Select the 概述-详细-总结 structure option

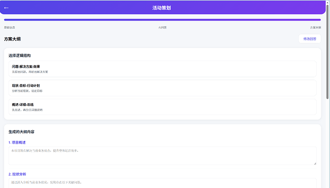click(163, 107)
